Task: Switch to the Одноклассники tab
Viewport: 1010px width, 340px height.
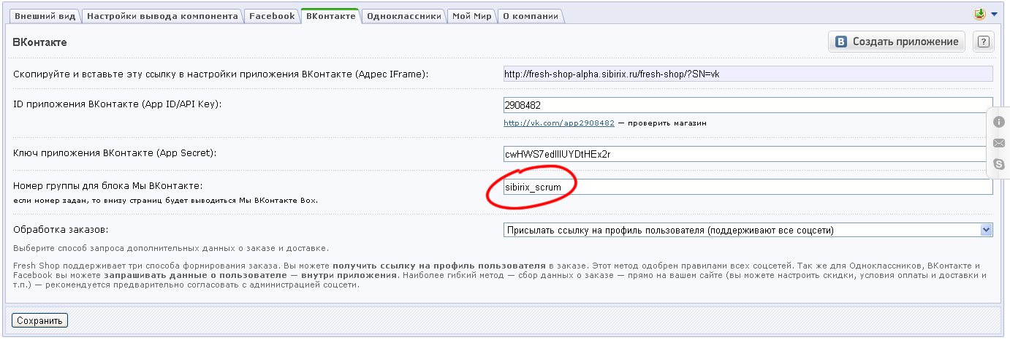Action: (403, 15)
